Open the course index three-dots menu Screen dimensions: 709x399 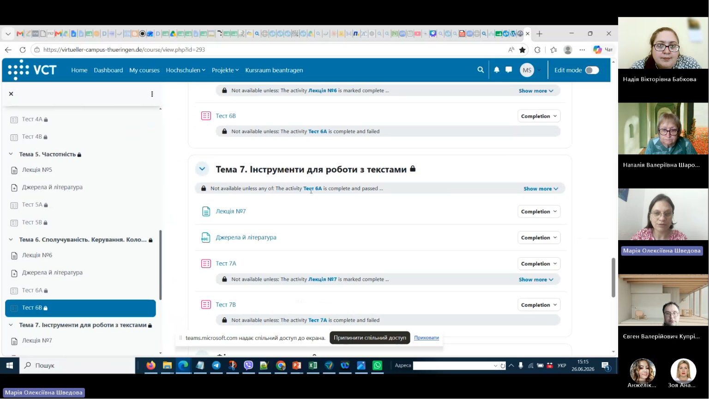tap(152, 94)
